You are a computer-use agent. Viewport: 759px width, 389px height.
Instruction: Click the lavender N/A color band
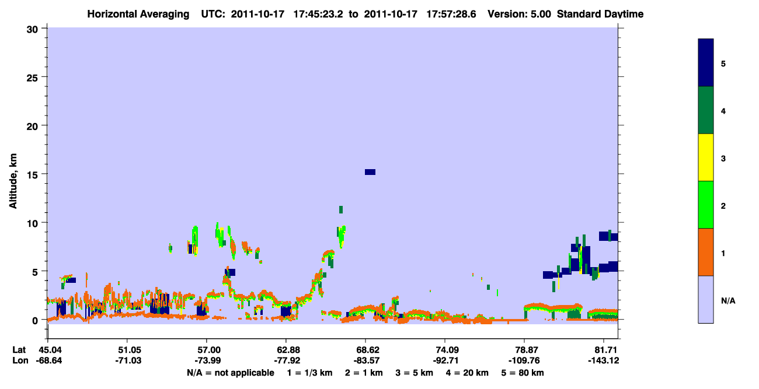706,299
